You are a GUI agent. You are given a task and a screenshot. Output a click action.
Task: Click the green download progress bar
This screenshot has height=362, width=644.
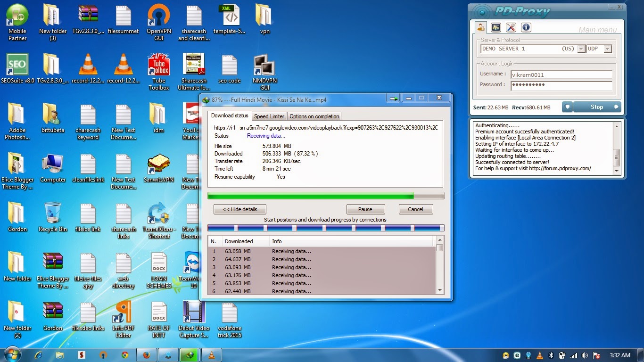326,196
